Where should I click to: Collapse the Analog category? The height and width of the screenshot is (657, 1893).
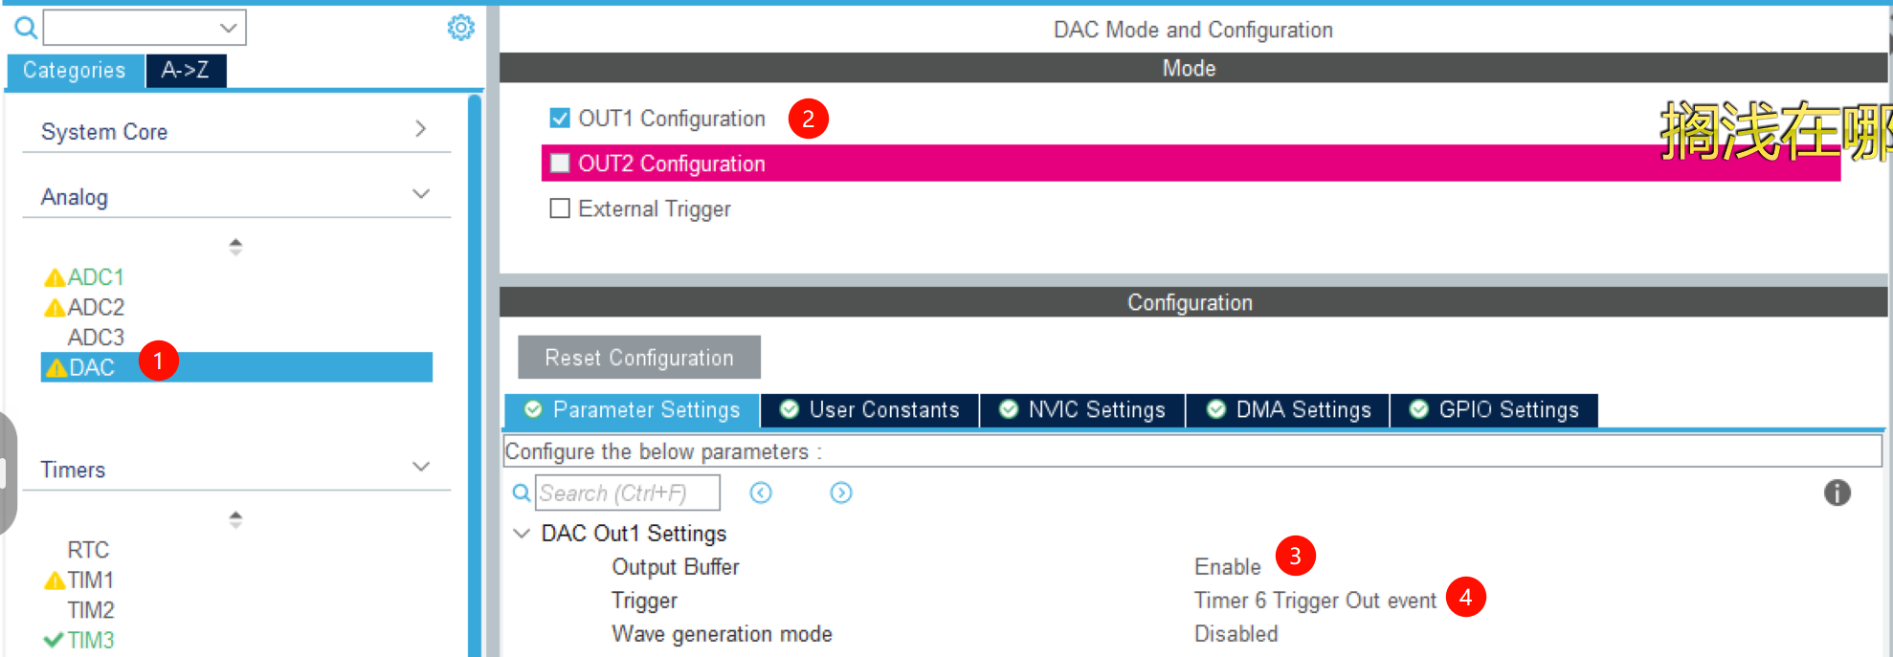coord(420,194)
